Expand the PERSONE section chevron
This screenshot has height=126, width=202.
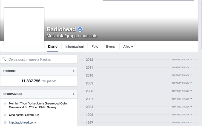(x=74, y=71)
